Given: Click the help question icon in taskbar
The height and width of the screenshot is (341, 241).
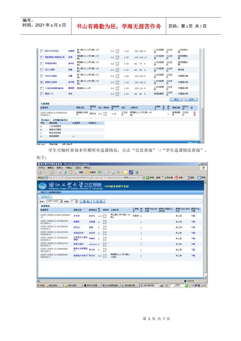Looking at the screenshot, I should click(x=166, y=286).
